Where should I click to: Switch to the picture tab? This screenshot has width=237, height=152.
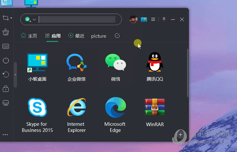coord(98,36)
